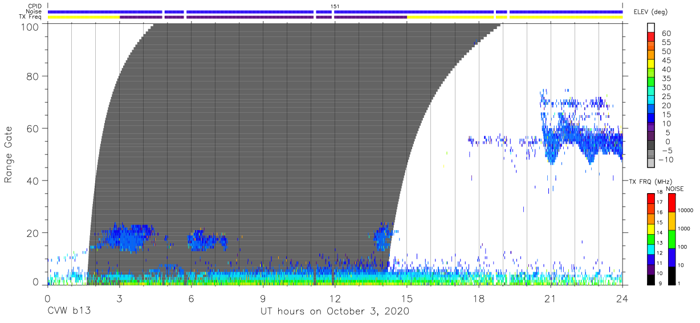
Task: Click the 45 tick on ELEV colorbar
Action: click(x=665, y=60)
